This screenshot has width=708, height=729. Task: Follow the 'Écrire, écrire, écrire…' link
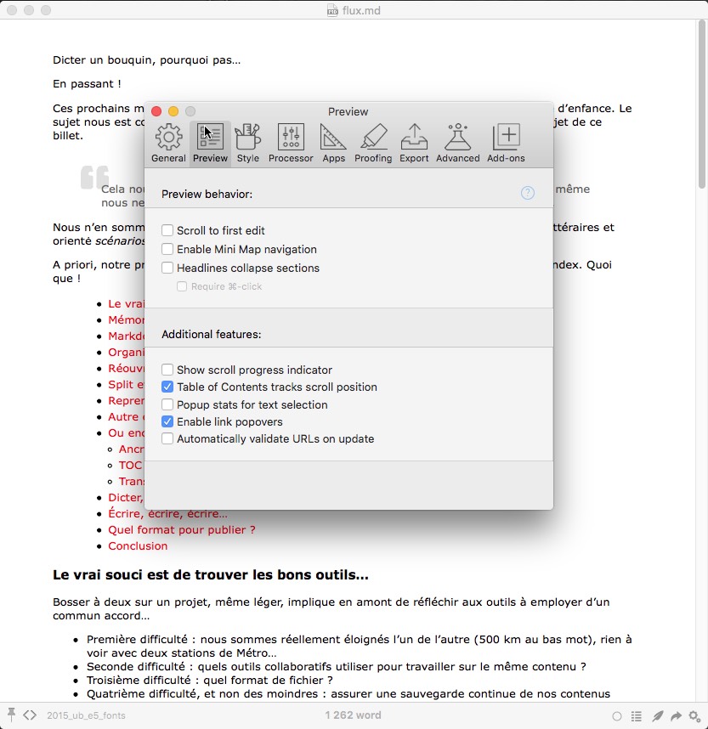pyautogui.click(x=168, y=514)
